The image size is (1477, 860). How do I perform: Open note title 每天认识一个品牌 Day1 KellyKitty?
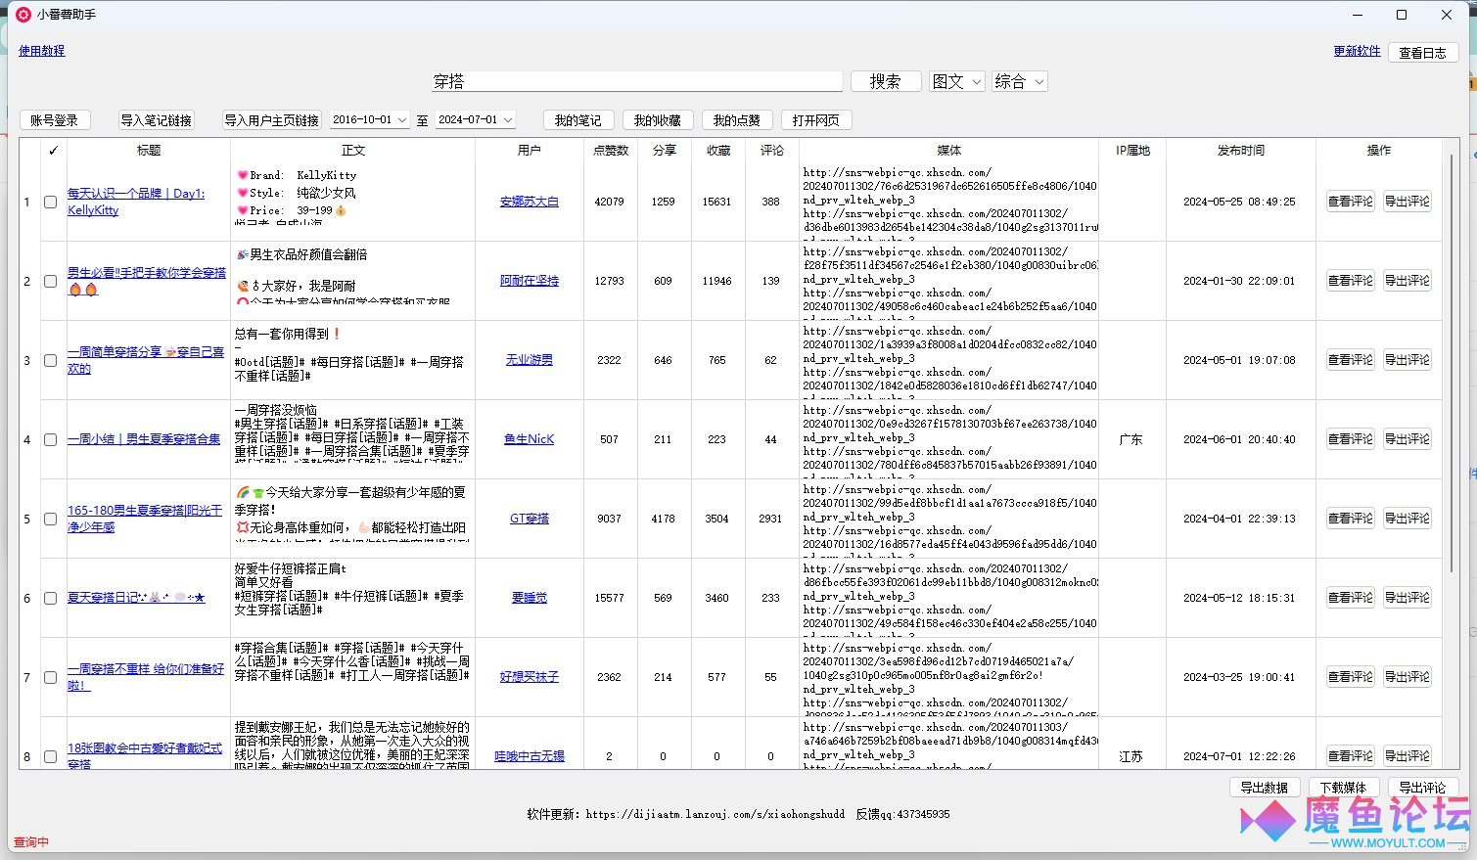click(136, 202)
